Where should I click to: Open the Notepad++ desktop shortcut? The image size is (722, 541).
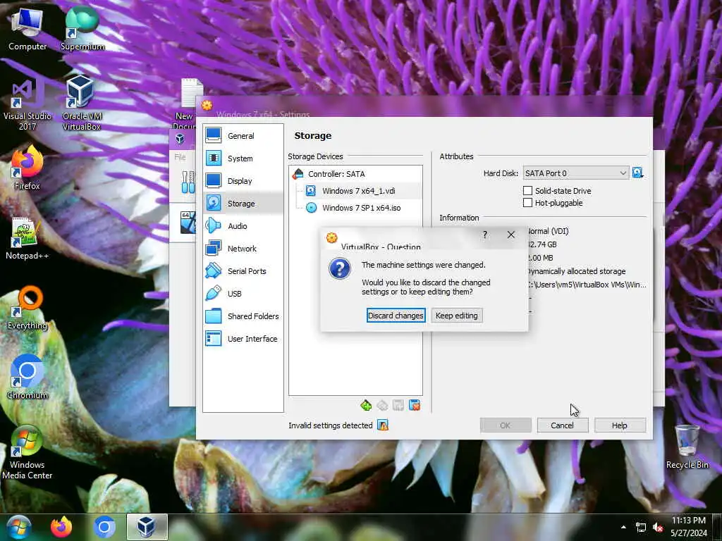(27, 238)
